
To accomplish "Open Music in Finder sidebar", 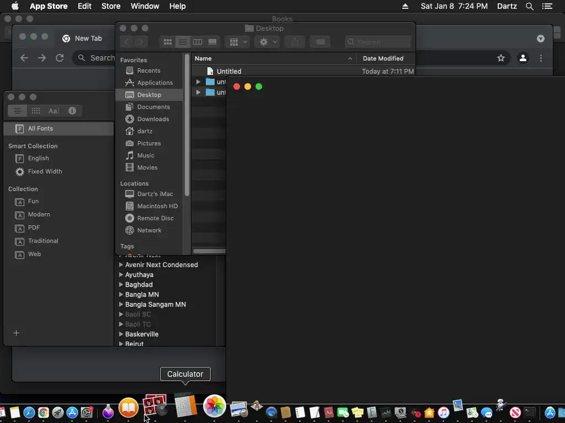I will [x=148, y=155].
